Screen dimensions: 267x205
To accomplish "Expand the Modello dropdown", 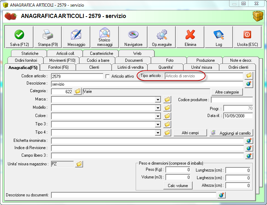I will pyautogui.click(x=158, y=108).
